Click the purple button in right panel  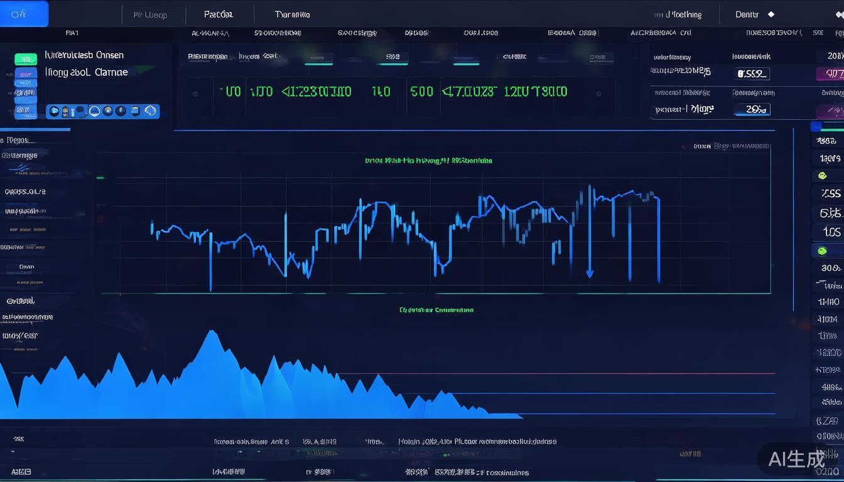coord(830,73)
